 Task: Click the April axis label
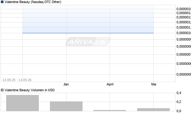pos(110,84)
